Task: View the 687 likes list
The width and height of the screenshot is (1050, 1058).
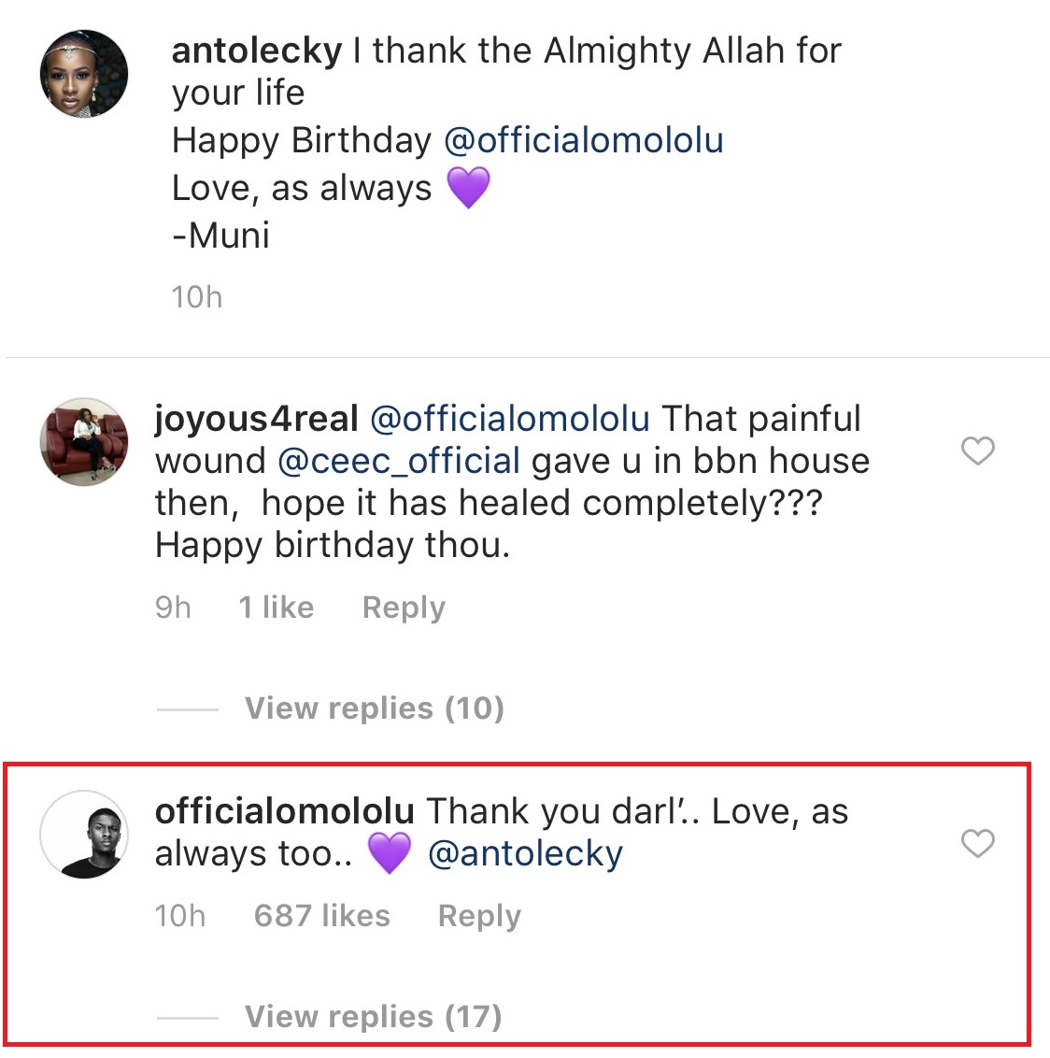Action: tap(322, 916)
